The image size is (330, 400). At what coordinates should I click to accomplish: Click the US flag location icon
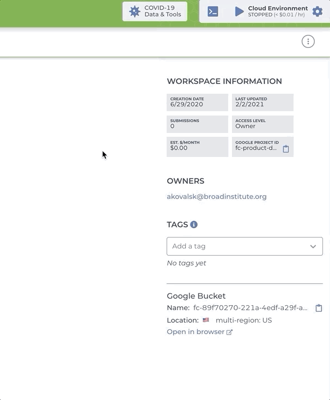click(x=206, y=320)
